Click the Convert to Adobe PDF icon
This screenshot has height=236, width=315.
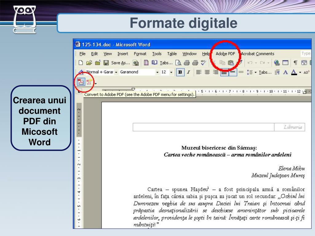pos(81,82)
